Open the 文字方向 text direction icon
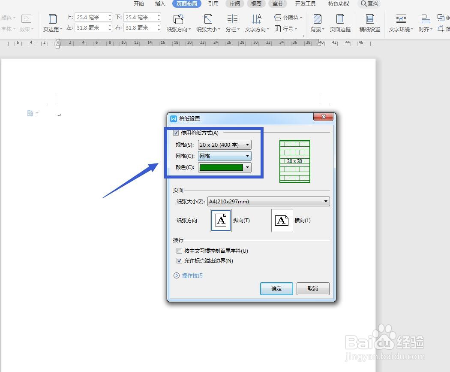The width and height of the screenshot is (450, 372). [257, 19]
